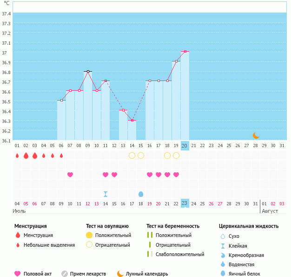Click the 'Август' month label
The image size is (291, 277).
(270, 211)
